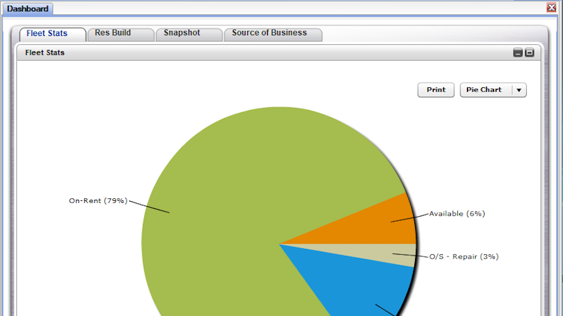
Task: Click the Print button
Action: (436, 90)
